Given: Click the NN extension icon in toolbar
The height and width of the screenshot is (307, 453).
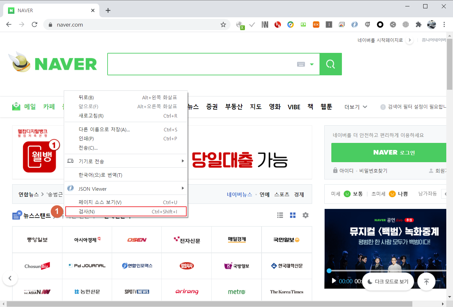Looking at the screenshot, I should (265, 25).
